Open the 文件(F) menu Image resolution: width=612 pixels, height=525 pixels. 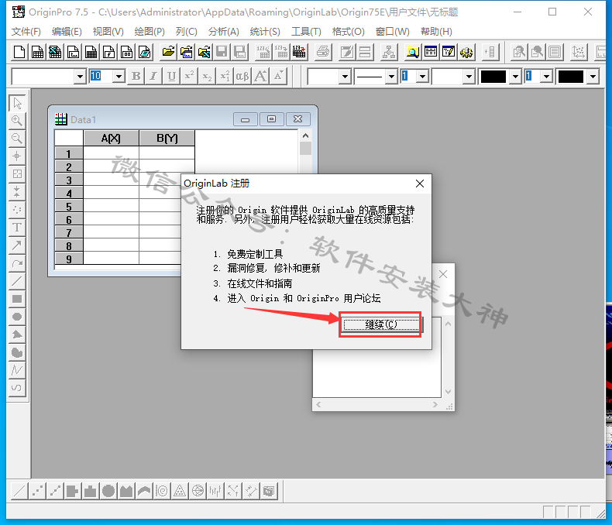26,32
